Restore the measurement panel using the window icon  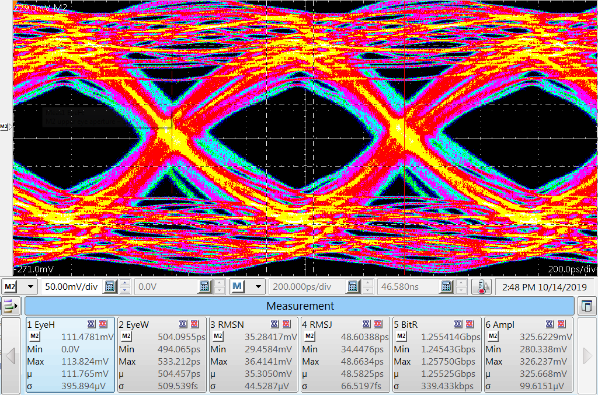point(586,306)
